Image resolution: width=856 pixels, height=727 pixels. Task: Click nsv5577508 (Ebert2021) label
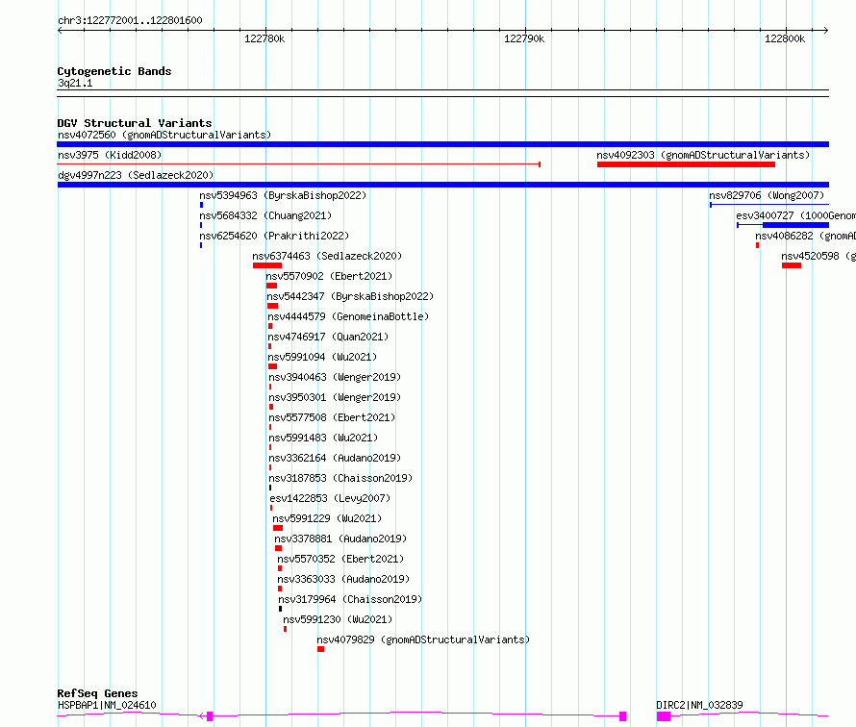[x=332, y=417]
